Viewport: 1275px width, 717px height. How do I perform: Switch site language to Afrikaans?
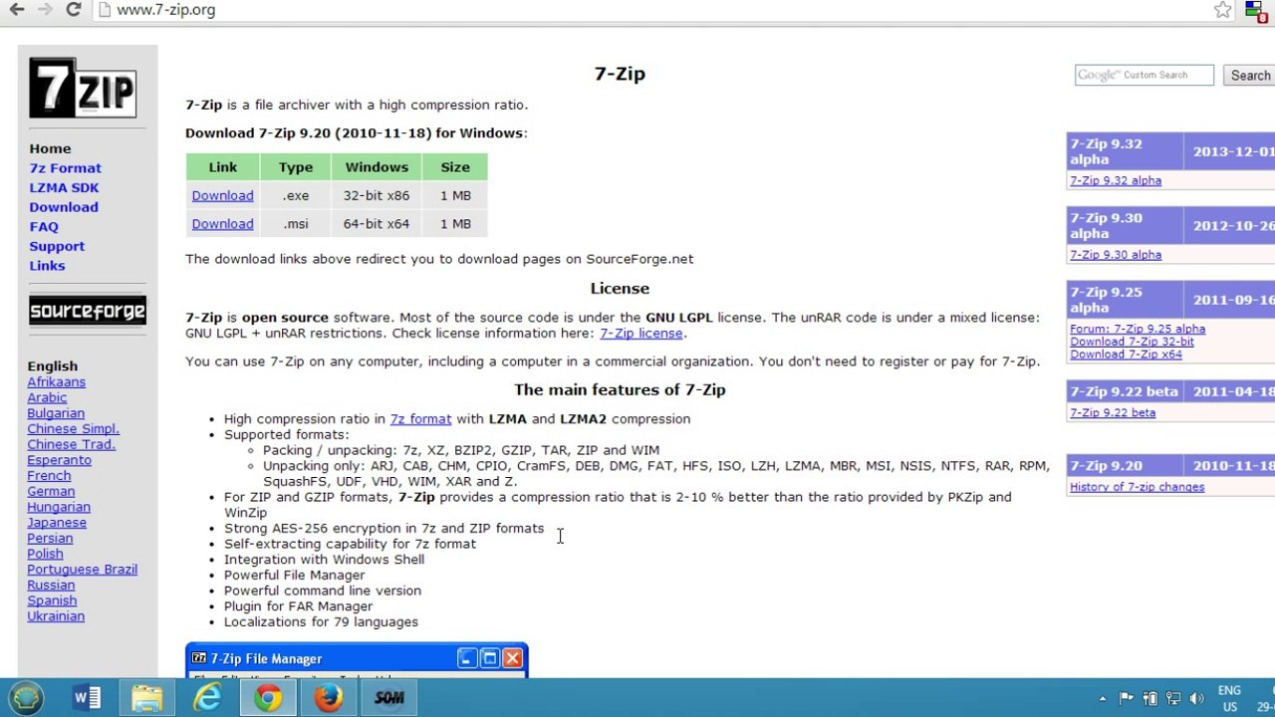coord(57,382)
